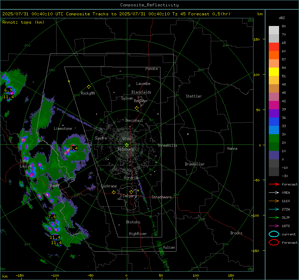Click the Sundre label
Screen dimensions: 299x280
pos(101,138)
